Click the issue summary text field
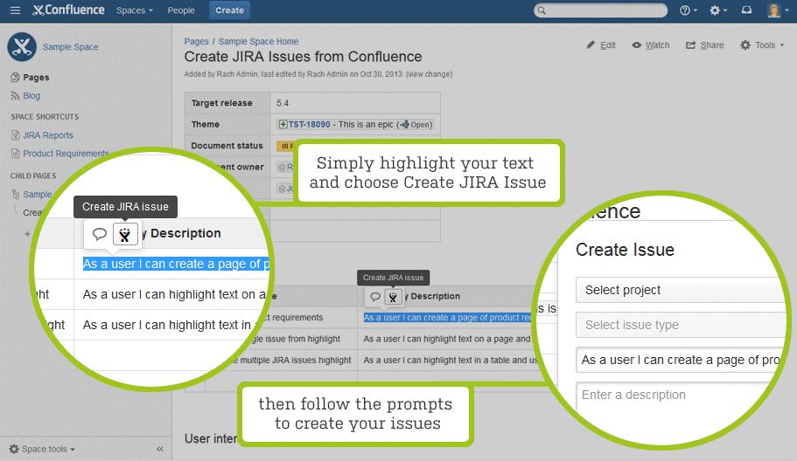 (682, 360)
